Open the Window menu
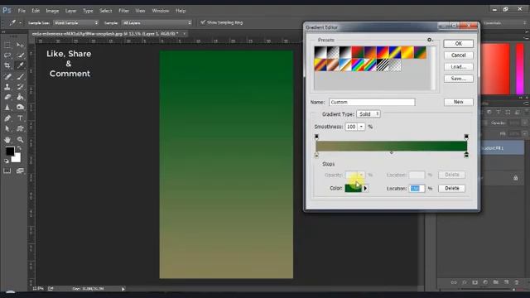The width and height of the screenshot is (530, 298). [x=161, y=11]
